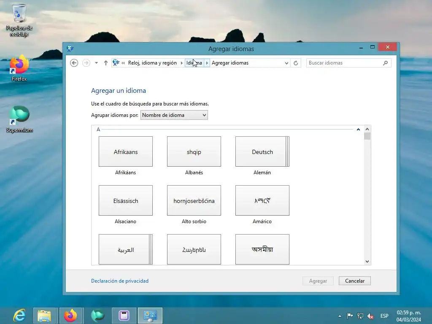
Task: Click the language list scrollbar thumb
Action: [x=367, y=136]
